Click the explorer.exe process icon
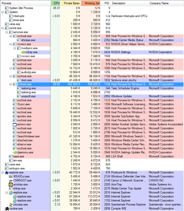The height and width of the screenshot is (211, 184). point(7,172)
